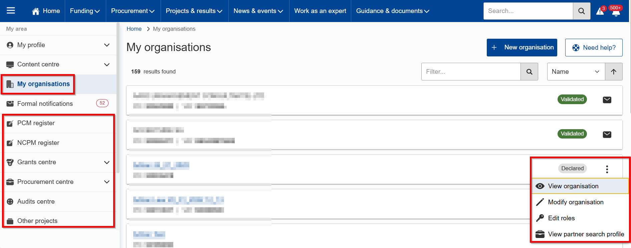
Task: Click the second Validated status badge
Action: pos(572,134)
